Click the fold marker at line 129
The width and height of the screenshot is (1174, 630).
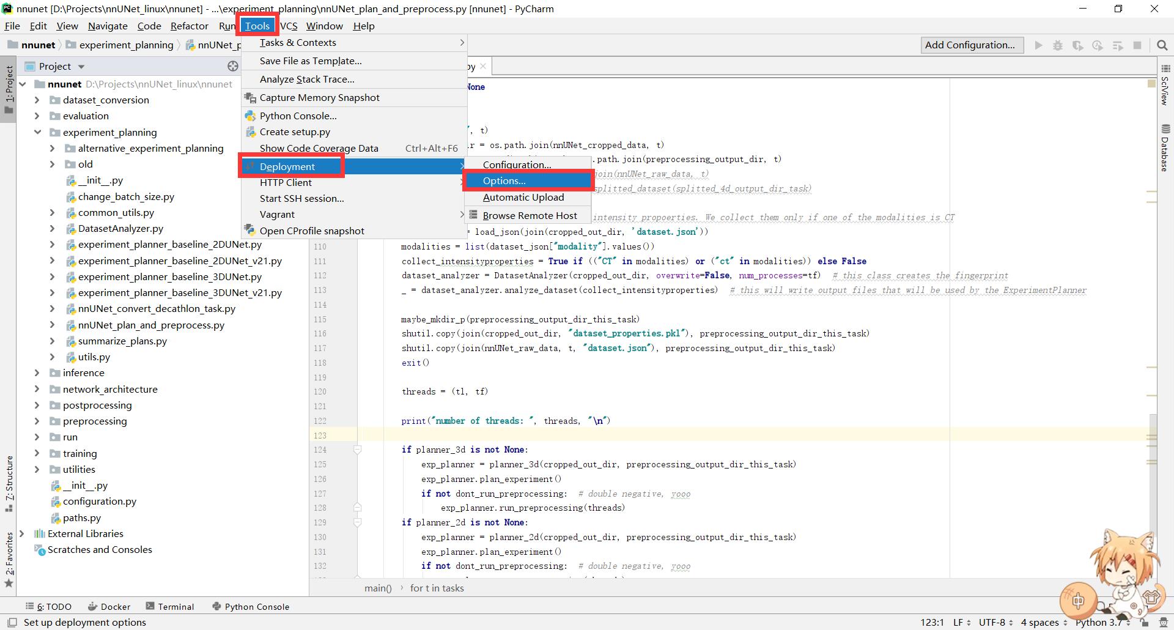pyautogui.click(x=357, y=522)
